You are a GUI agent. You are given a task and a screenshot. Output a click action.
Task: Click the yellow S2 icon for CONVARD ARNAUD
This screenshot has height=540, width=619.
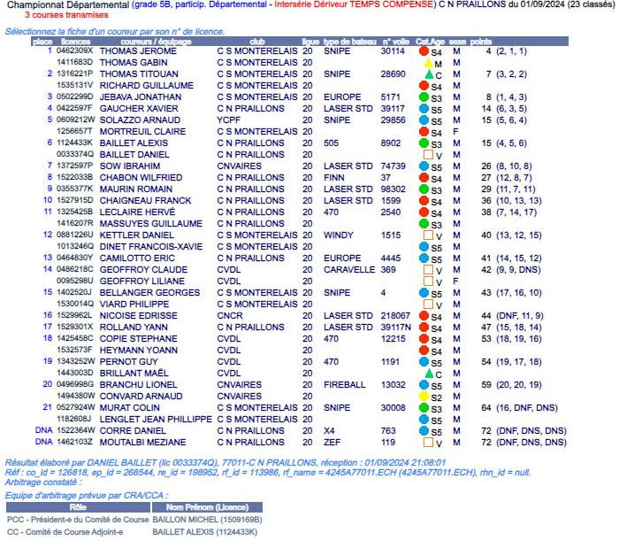[x=424, y=396]
